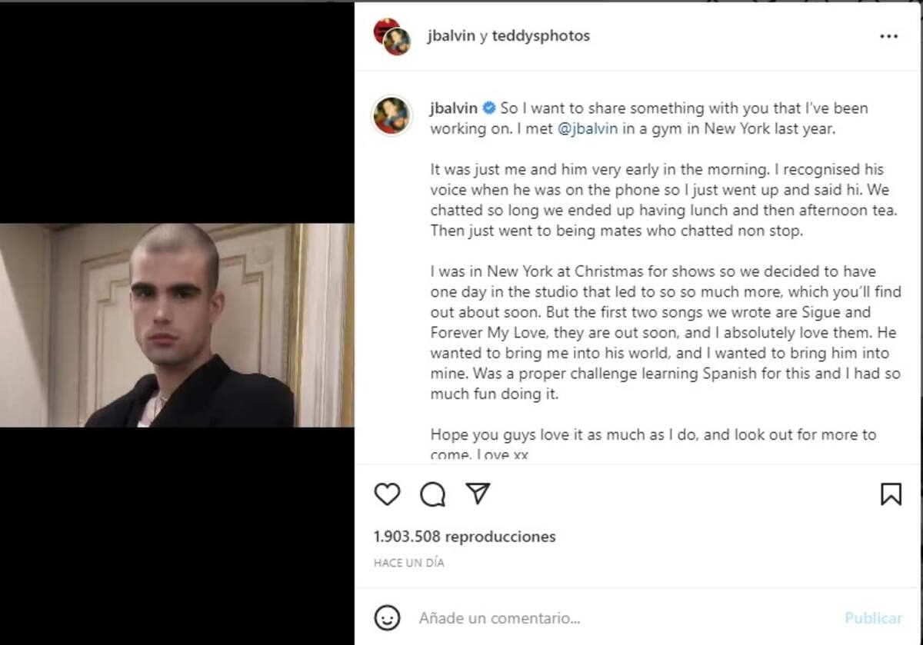Like the post with the heart icon

coord(387,494)
